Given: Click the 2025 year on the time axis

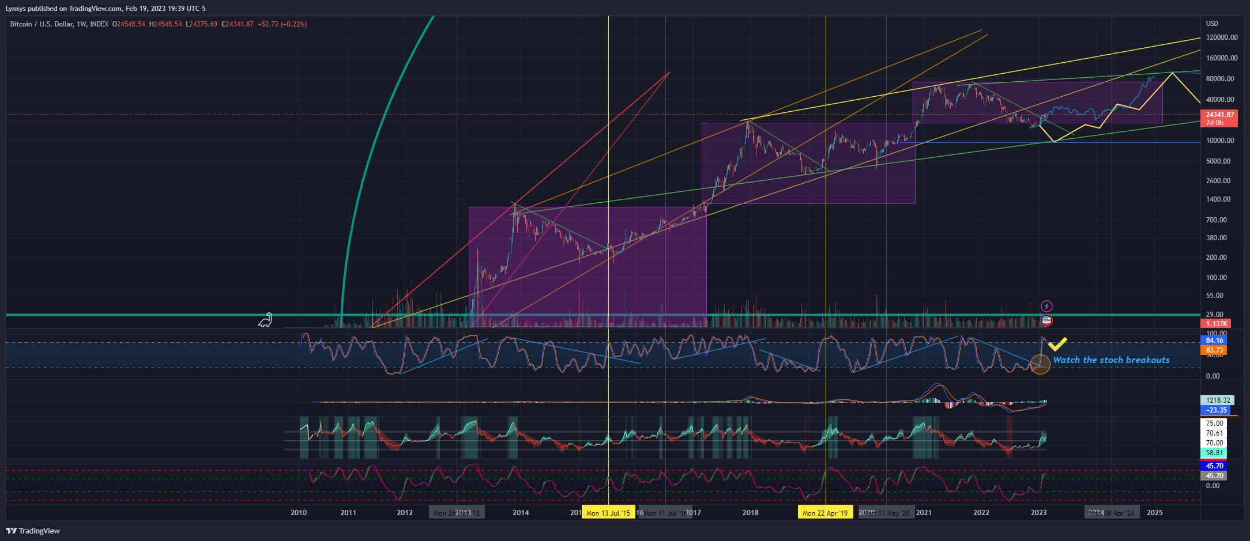Looking at the screenshot, I should (1155, 513).
